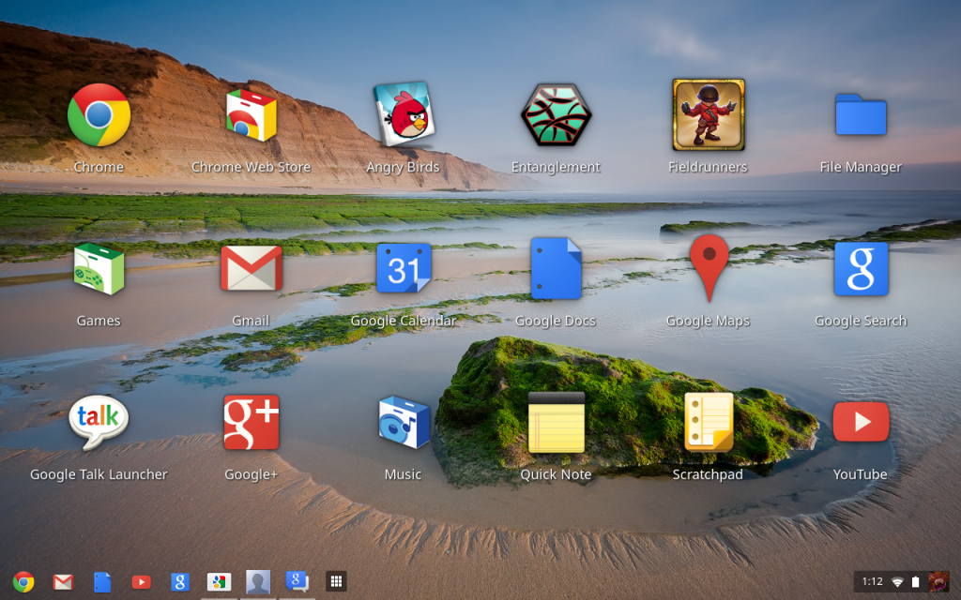Screen dimensions: 961x600
Task: Open Google Calendar
Action: click(x=404, y=269)
